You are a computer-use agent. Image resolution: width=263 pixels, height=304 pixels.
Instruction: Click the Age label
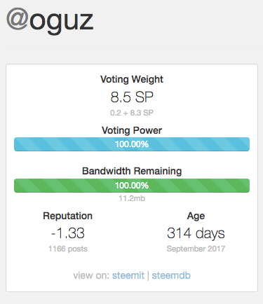click(x=196, y=216)
